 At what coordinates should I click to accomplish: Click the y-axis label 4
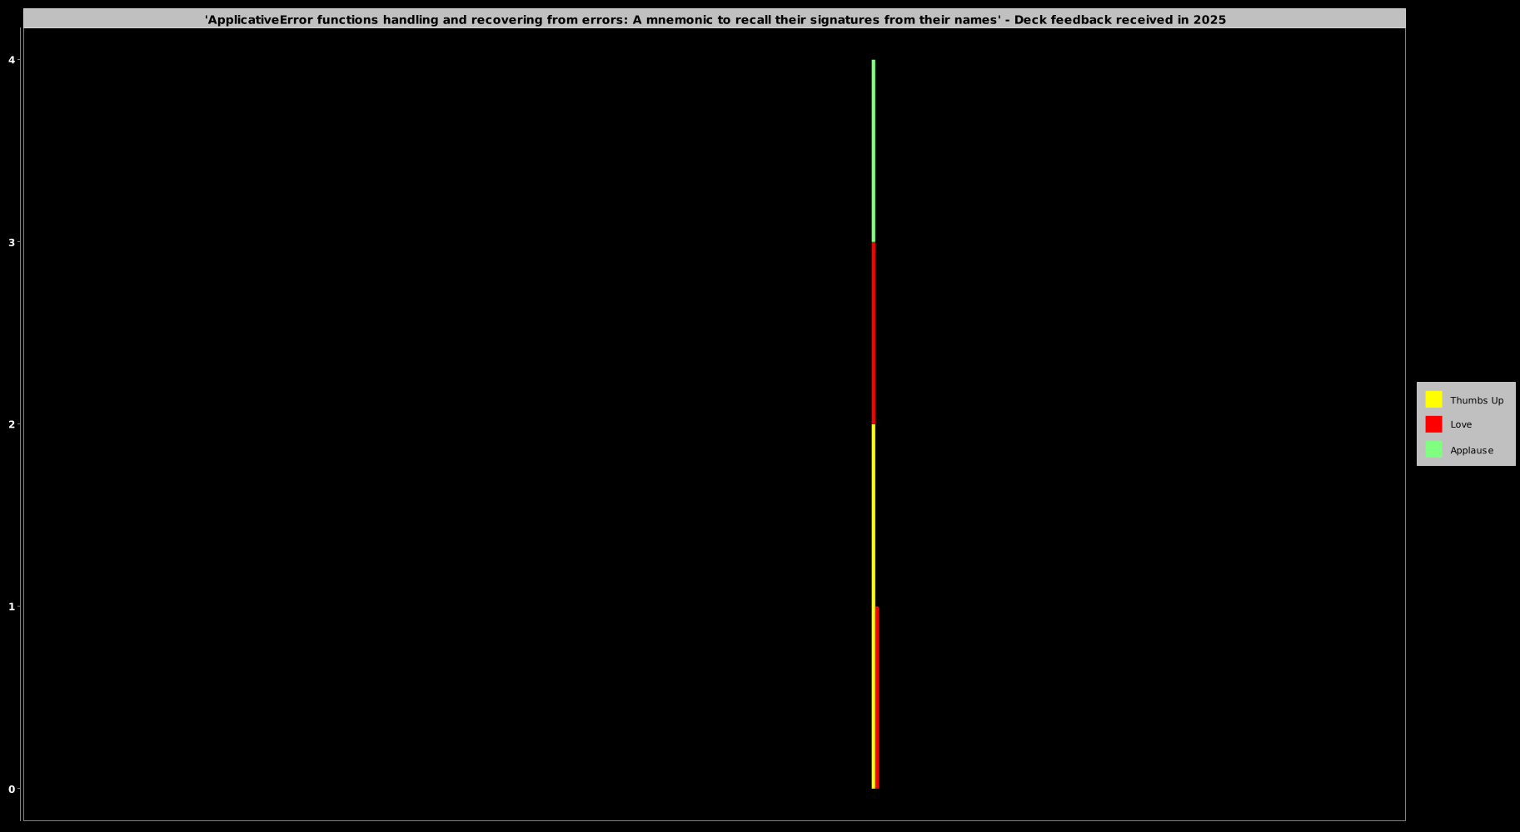(12, 60)
